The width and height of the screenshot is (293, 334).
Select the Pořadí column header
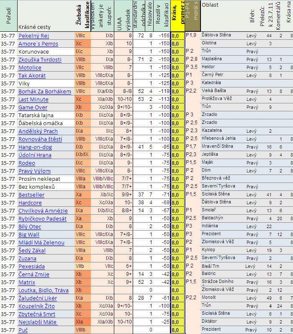pos(9,16)
